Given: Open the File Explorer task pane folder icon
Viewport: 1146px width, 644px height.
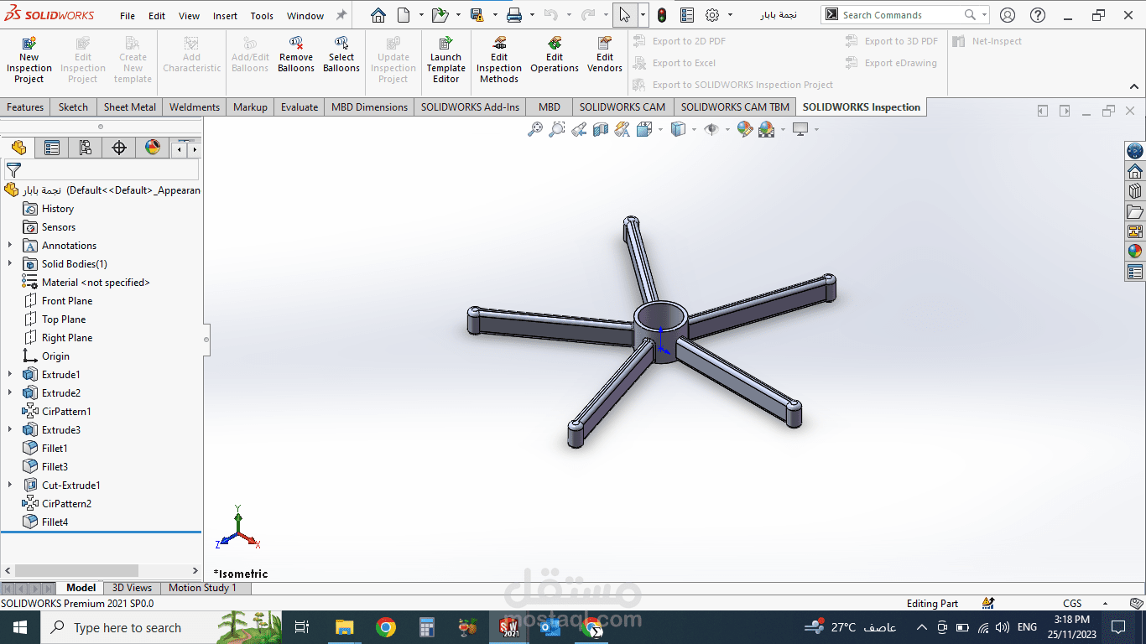Looking at the screenshot, I should tap(1135, 211).
